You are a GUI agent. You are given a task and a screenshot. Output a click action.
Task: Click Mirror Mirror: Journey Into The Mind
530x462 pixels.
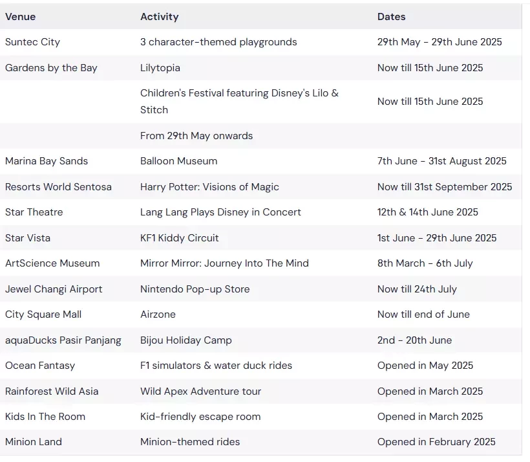224,263
